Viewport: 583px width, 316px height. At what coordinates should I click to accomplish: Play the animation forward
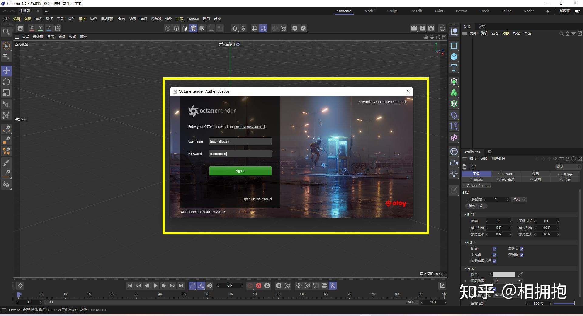tap(155, 286)
